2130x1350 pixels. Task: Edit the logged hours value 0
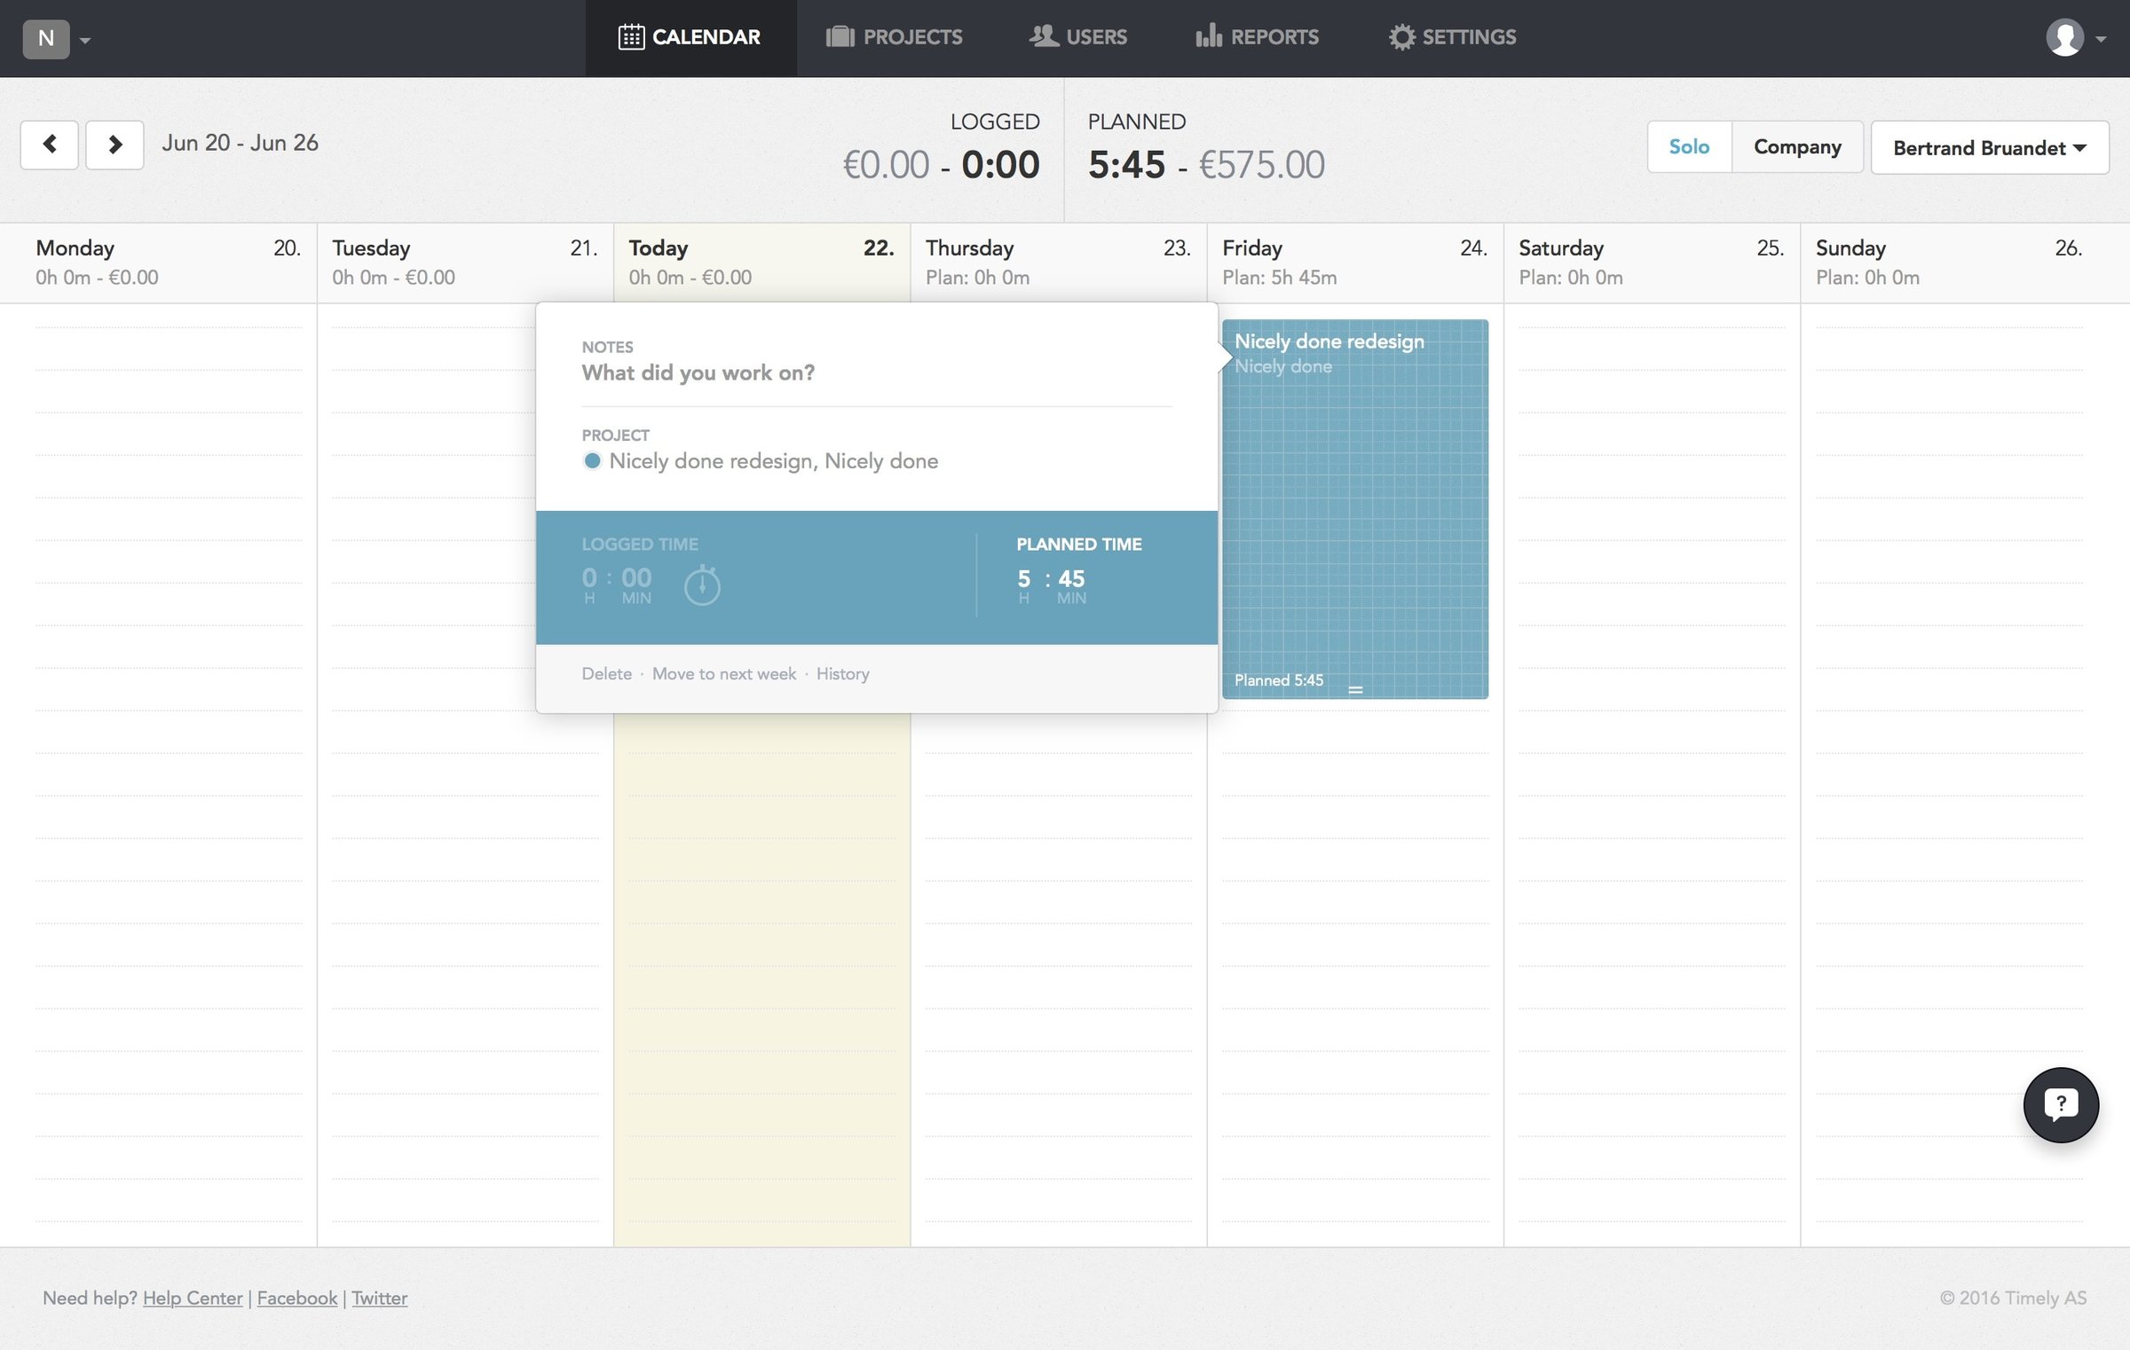[x=589, y=578]
